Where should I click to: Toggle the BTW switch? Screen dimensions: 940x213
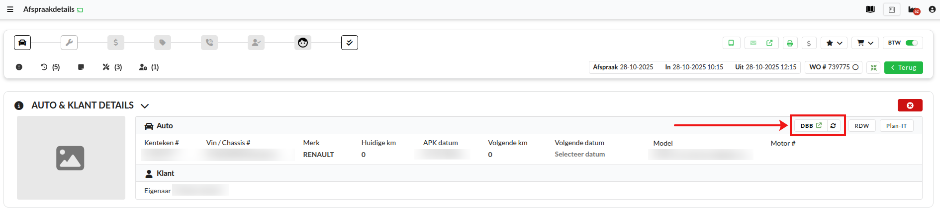911,43
